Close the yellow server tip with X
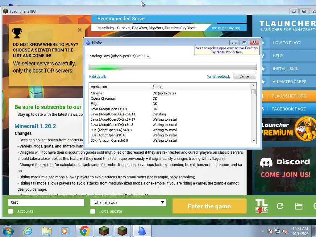Viewport: 316px width, 237px height. [x=80, y=30]
